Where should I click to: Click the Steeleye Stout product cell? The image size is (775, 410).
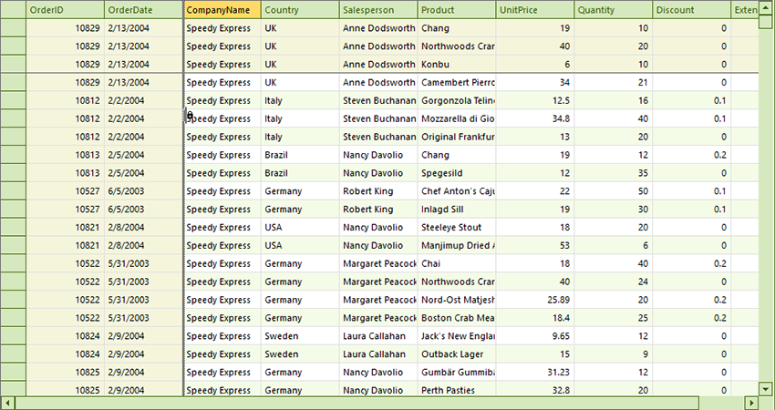(457, 228)
